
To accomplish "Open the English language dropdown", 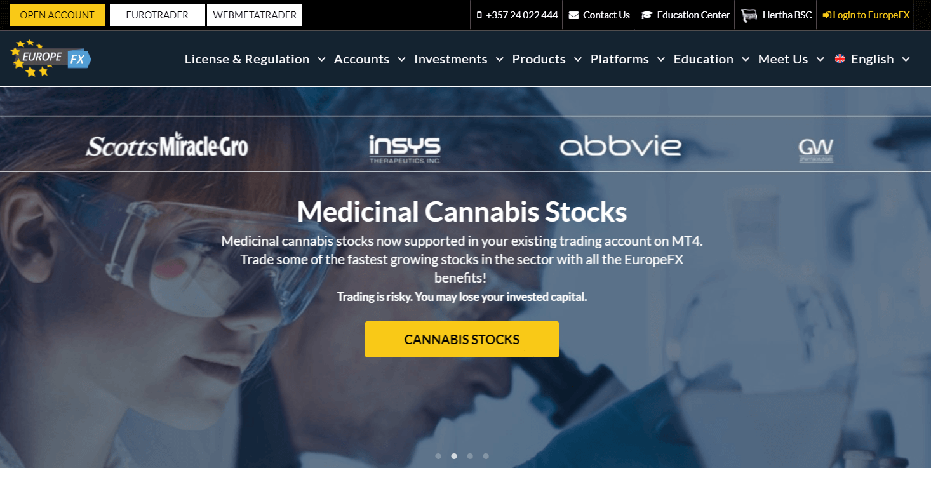I will 873,59.
